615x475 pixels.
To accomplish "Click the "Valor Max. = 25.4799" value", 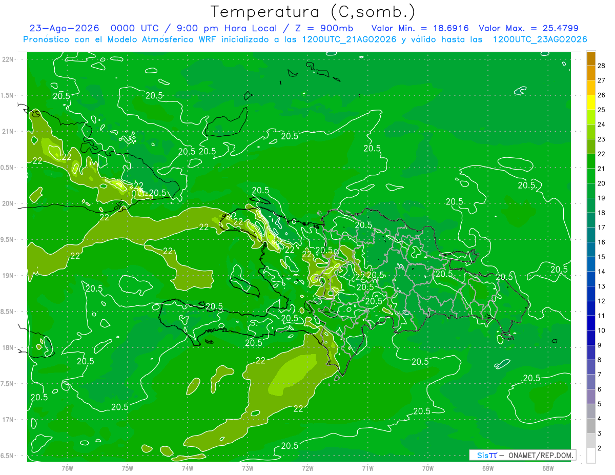I will (x=528, y=28).
